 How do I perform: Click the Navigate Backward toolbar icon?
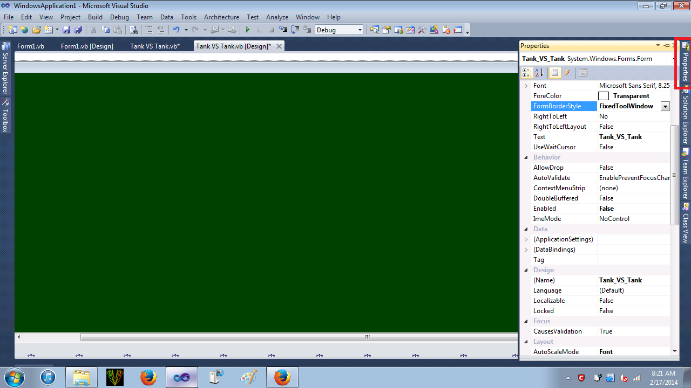pyautogui.click(x=215, y=30)
